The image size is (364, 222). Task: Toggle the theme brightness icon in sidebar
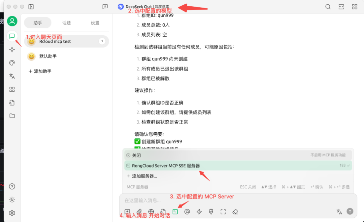(12, 200)
